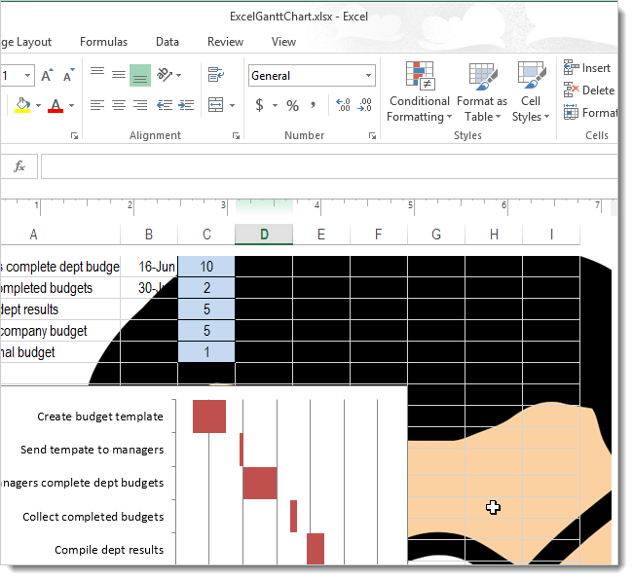Switch to the Formulas tab

(x=104, y=42)
